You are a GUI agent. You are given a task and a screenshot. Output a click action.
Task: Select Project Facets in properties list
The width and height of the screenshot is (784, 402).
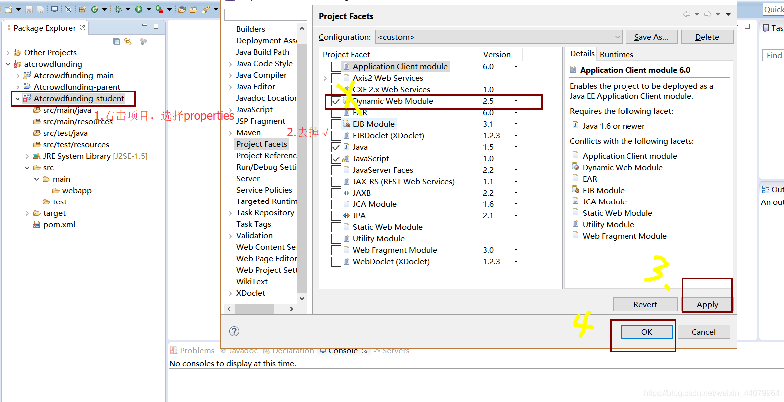click(x=262, y=144)
